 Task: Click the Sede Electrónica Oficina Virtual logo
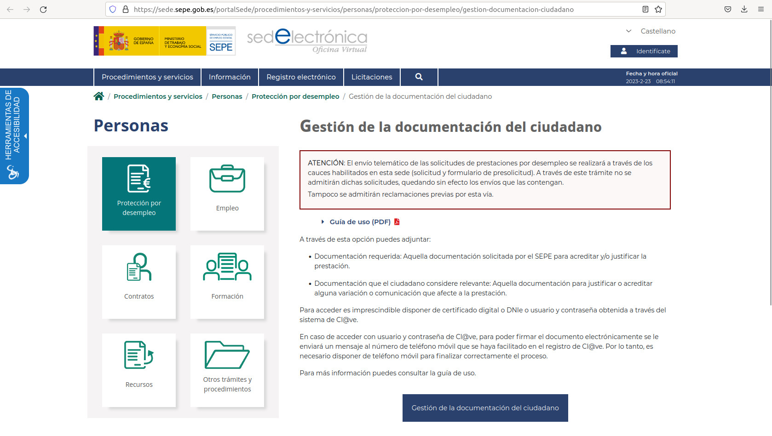coord(307,41)
